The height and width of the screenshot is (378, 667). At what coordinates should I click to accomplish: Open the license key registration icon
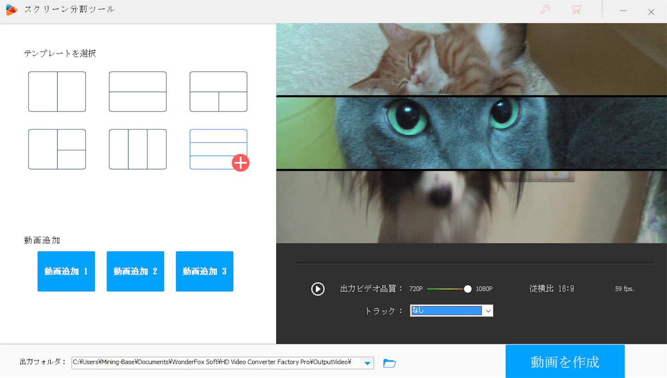[545, 9]
